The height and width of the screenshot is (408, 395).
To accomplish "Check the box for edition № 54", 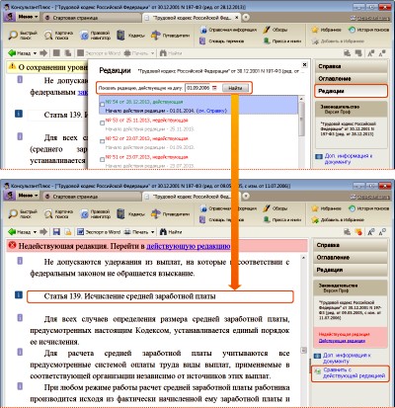I will [x=102, y=105].
